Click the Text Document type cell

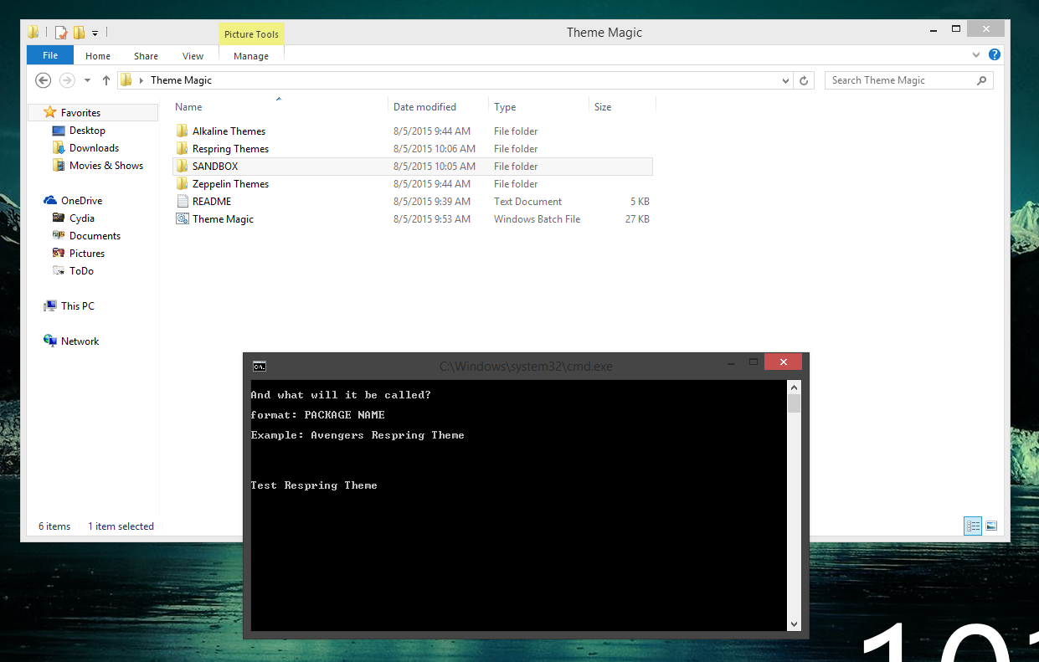pyautogui.click(x=527, y=202)
